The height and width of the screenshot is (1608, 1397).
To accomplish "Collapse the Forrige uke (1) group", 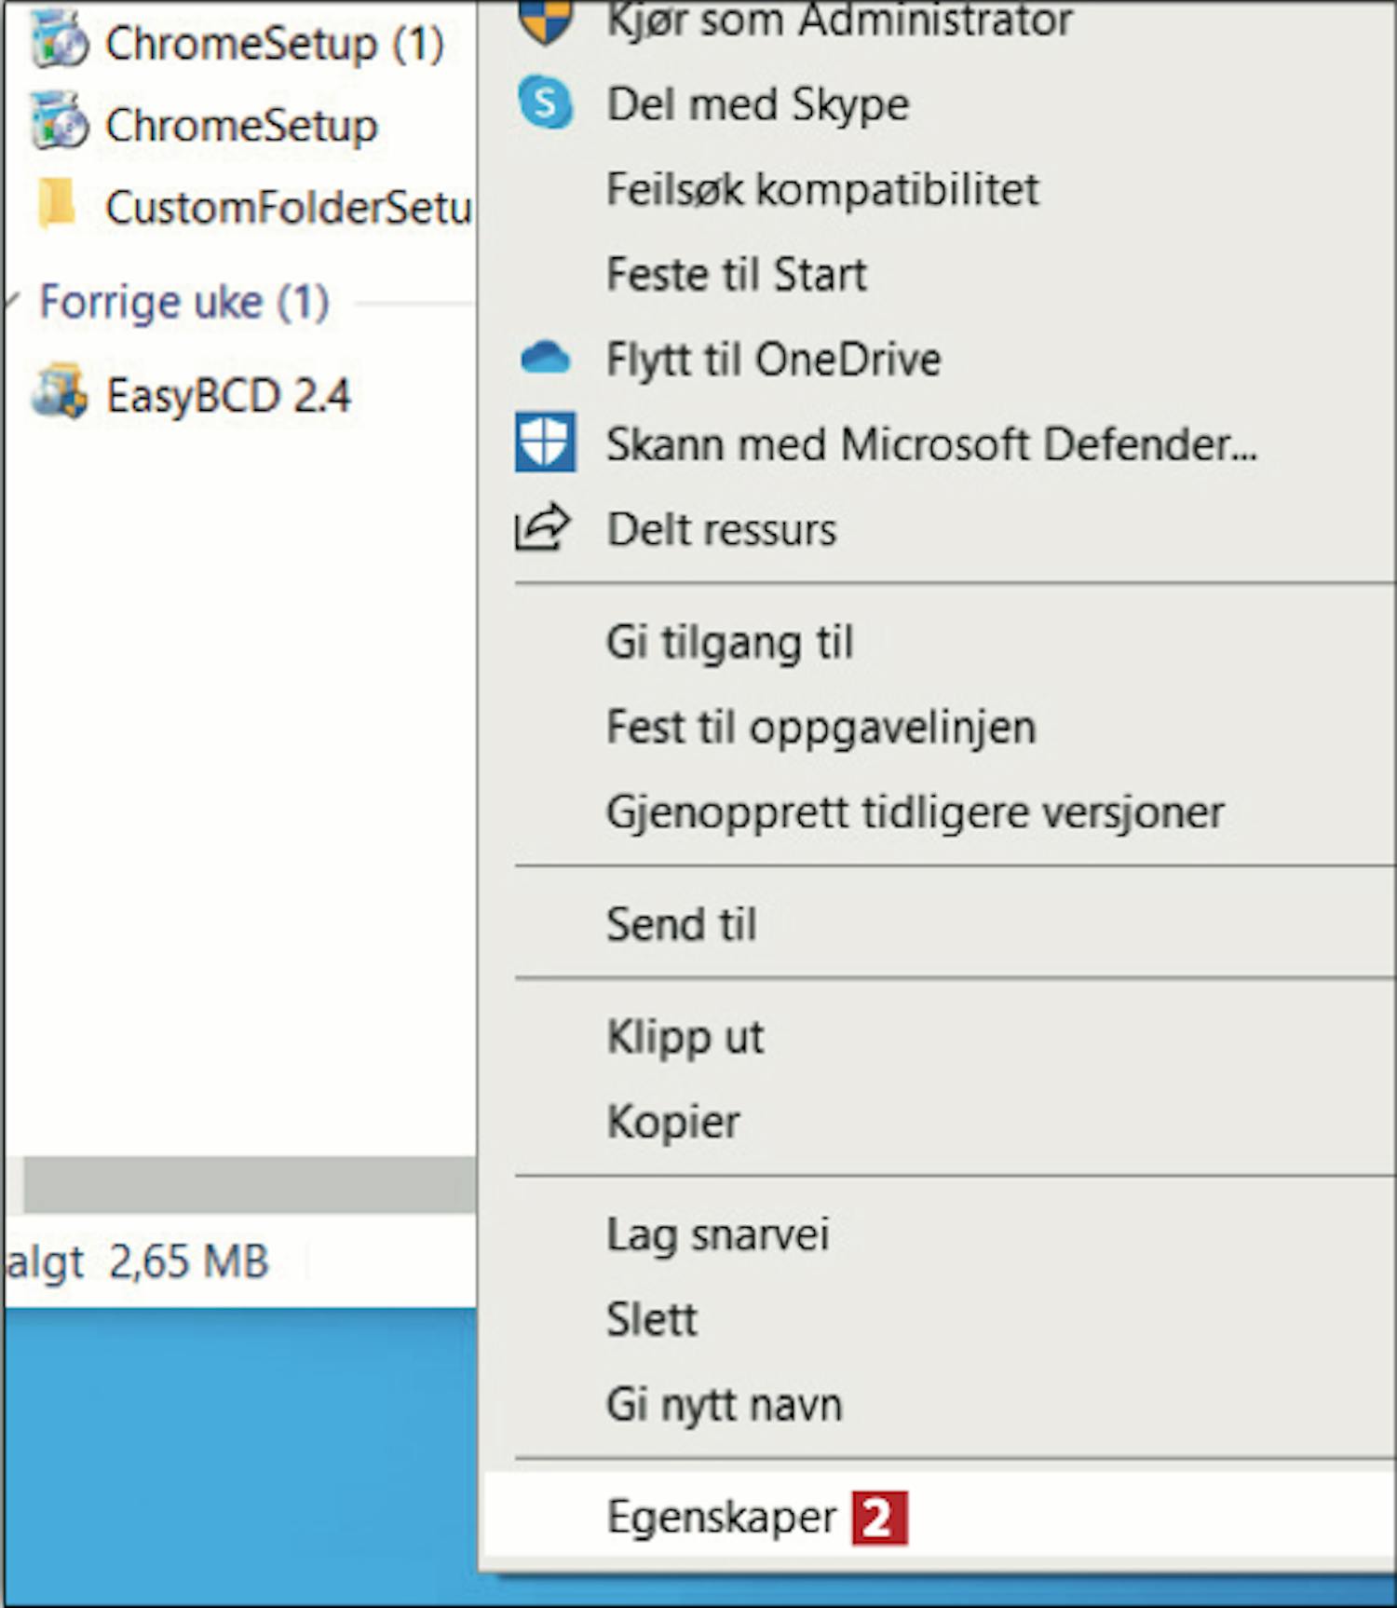I will click(11, 301).
